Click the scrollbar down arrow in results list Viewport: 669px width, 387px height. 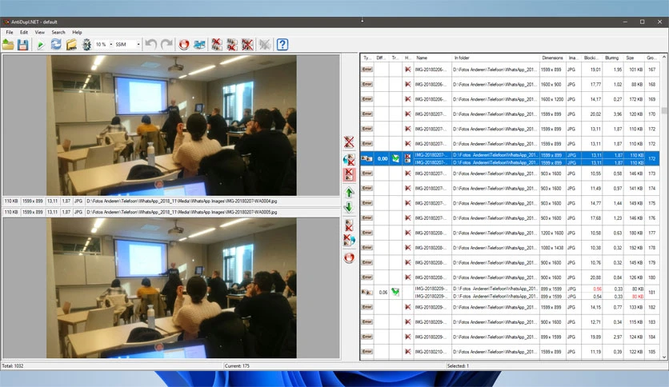[x=664, y=357]
